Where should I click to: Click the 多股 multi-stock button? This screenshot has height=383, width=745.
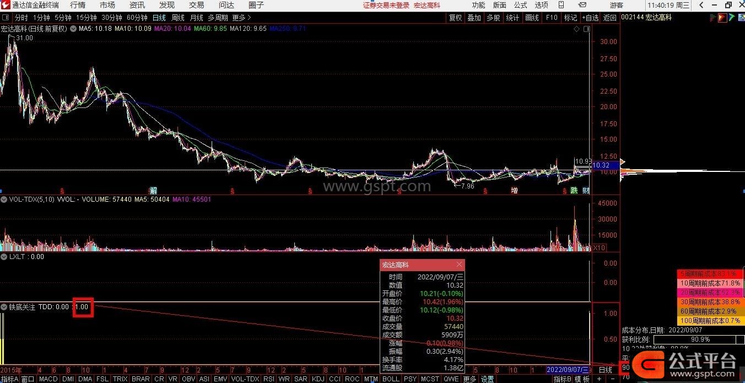tap(493, 18)
